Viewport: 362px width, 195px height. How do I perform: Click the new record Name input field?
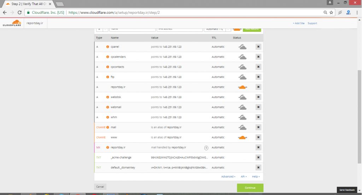click(132, 29)
